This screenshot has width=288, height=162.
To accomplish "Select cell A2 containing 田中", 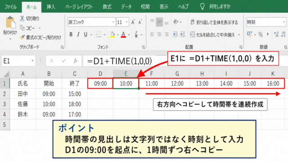I will click(x=23, y=94).
